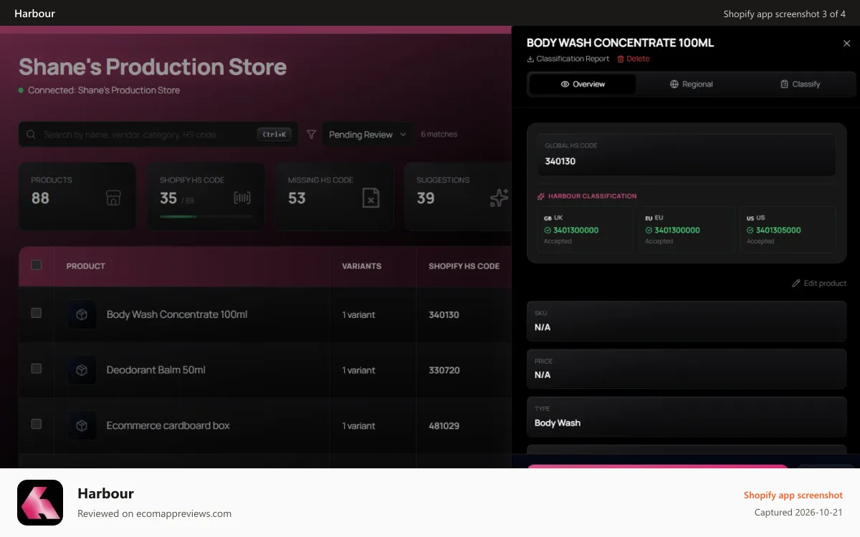Click the Suggestions 39 stat card
Screen dimensions: 860x537
pyautogui.click(x=458, y=196)
